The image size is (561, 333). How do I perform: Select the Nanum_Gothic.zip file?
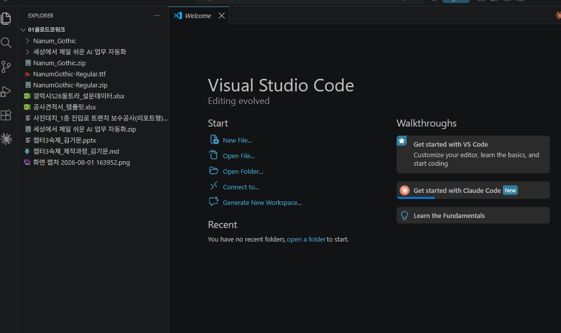pos(93,63)
